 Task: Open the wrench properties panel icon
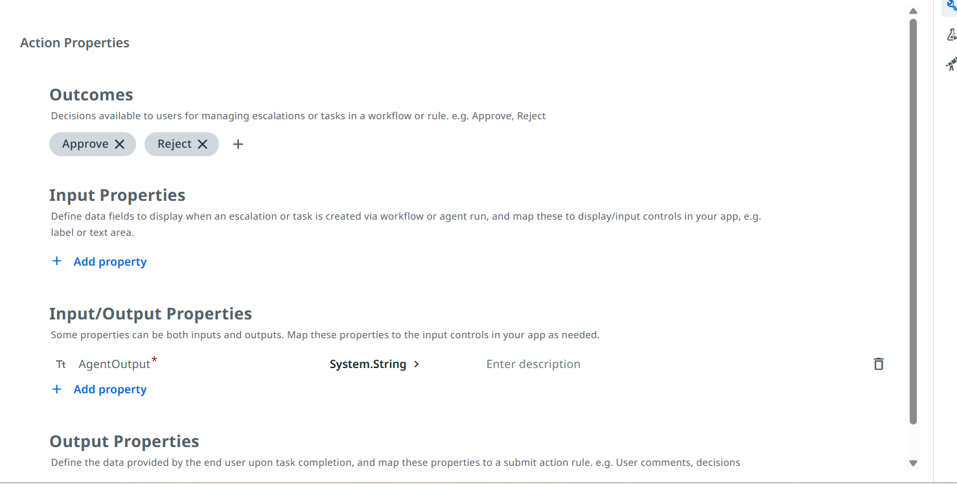951,5
